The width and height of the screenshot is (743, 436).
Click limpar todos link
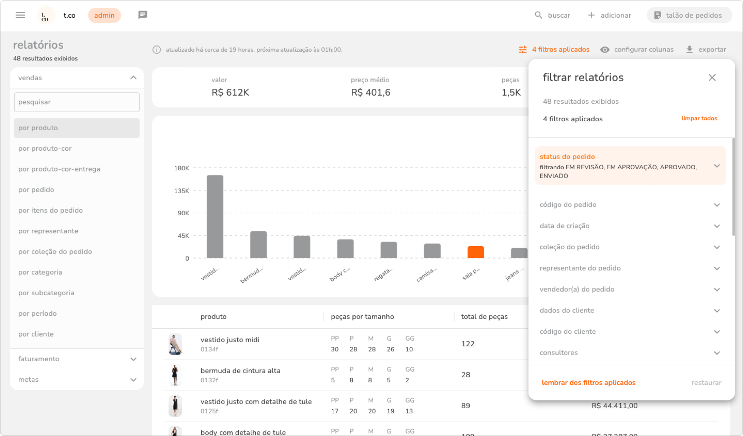point(699,119)
